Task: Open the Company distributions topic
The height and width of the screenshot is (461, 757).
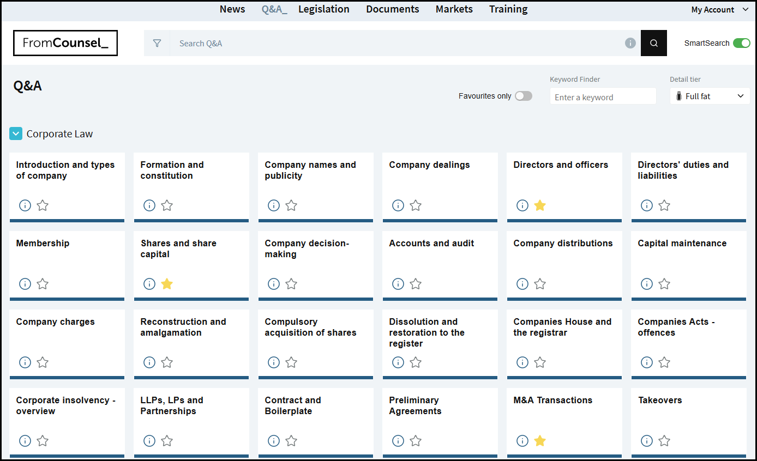Action: pyautogui.click(x=563, y=244)
